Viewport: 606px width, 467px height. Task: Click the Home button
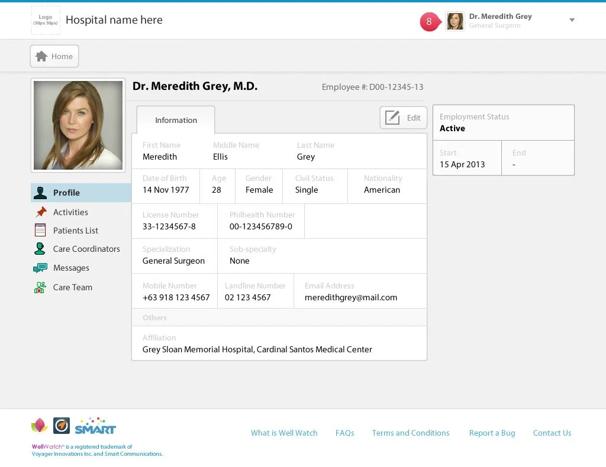point(54,56)
